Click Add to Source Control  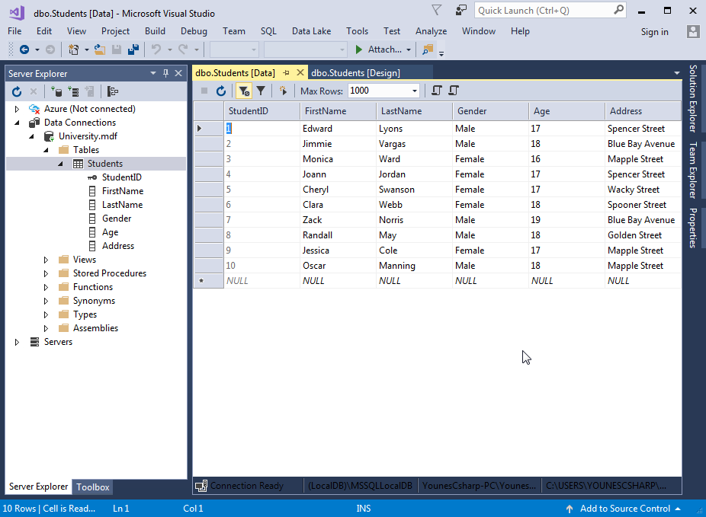[624, 509]
